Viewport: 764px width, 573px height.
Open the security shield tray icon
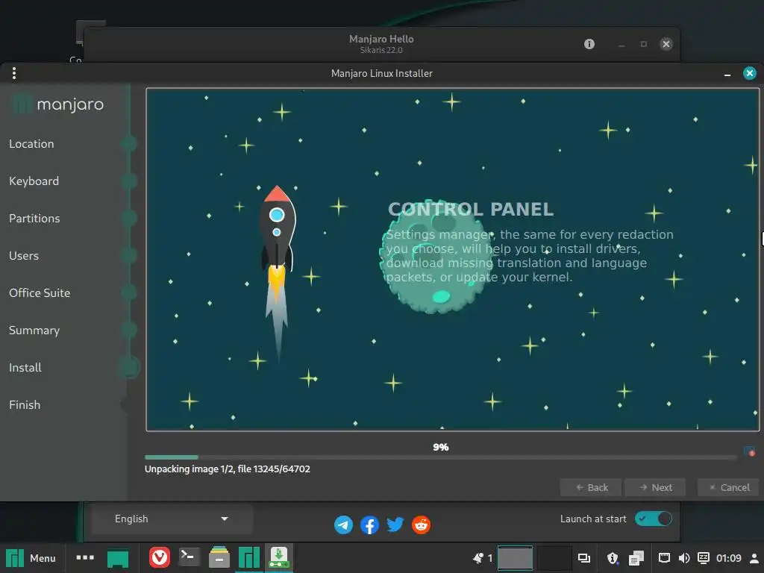coord(613,558)
